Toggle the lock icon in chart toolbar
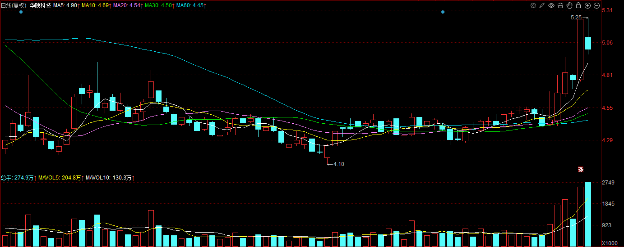The width and height of the screenshot is (624, 247). click(578, 5)
